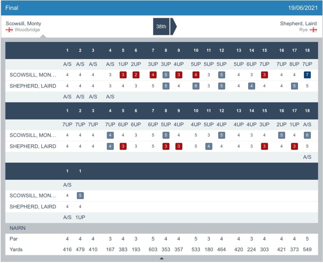The height and width of the screenshot is (263, 323).
Task: Collapse the scorecard using the bottom triangle
Action: tap(161, 258)
